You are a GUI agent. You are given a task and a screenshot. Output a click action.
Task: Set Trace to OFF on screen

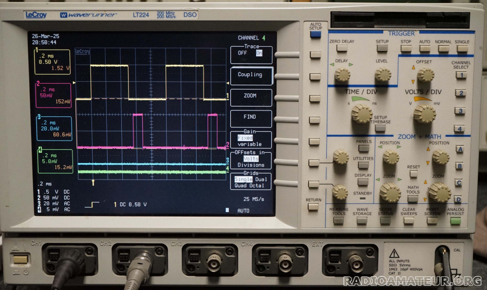click(x=242, y=53)
